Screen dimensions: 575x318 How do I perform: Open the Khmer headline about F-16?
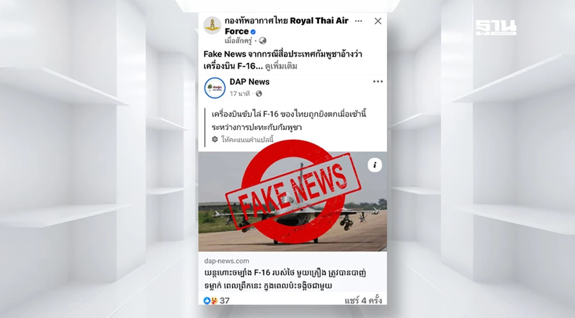[285, 279]
